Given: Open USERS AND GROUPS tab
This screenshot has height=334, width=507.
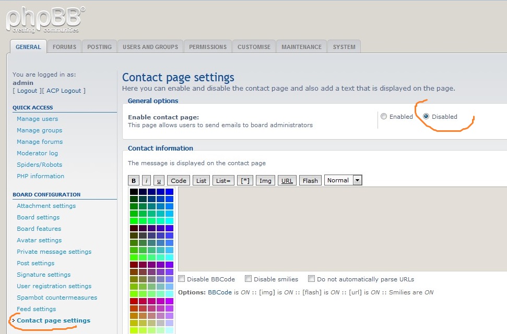Looking at the screenshot, I should click(x=150, y=47).
